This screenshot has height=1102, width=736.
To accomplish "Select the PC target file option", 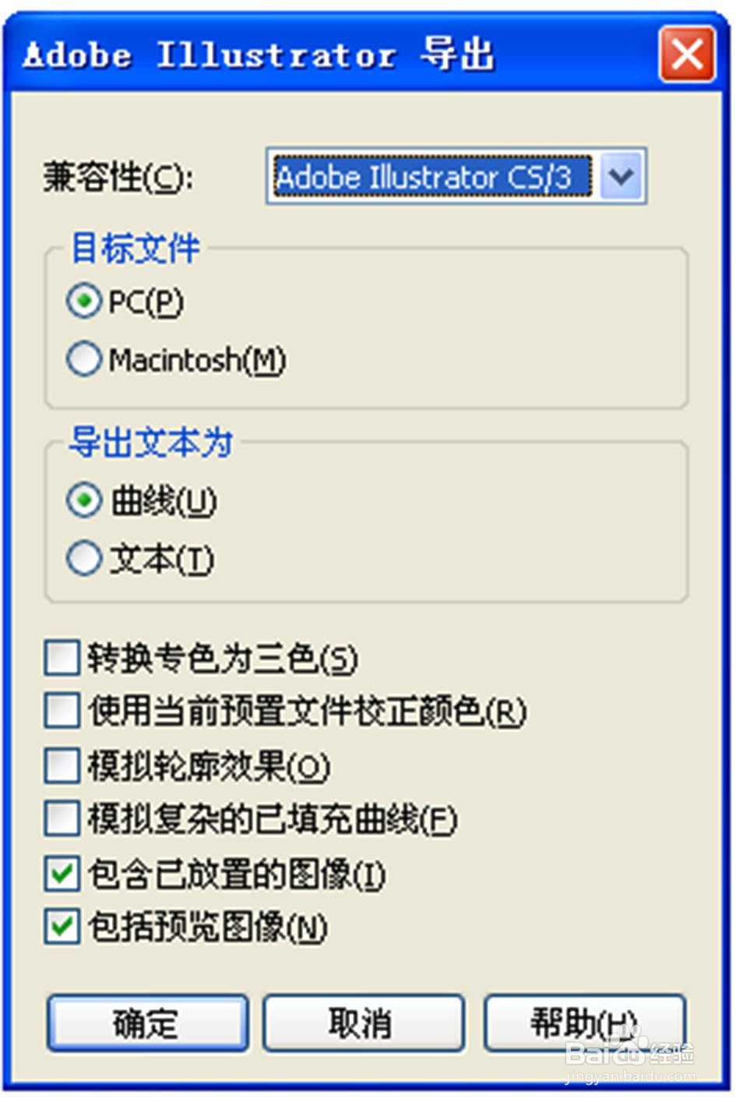I will [x=84, y=302].
